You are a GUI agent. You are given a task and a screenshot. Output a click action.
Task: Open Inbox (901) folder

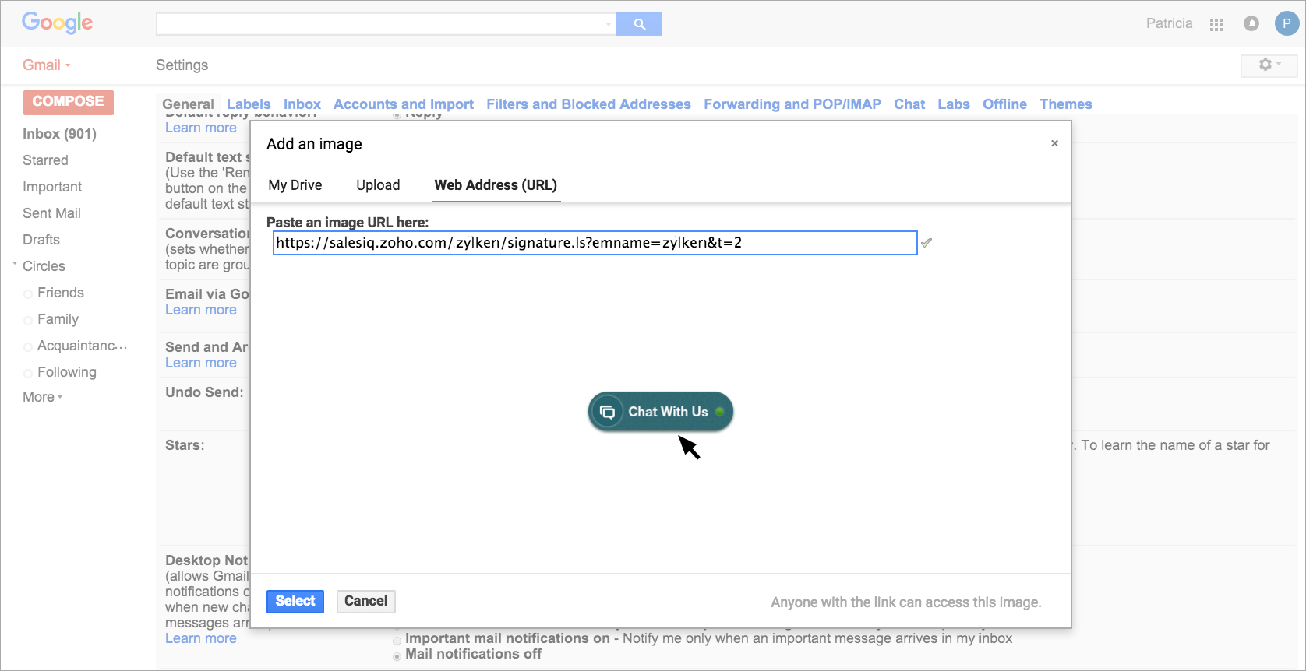coord(59,134)
